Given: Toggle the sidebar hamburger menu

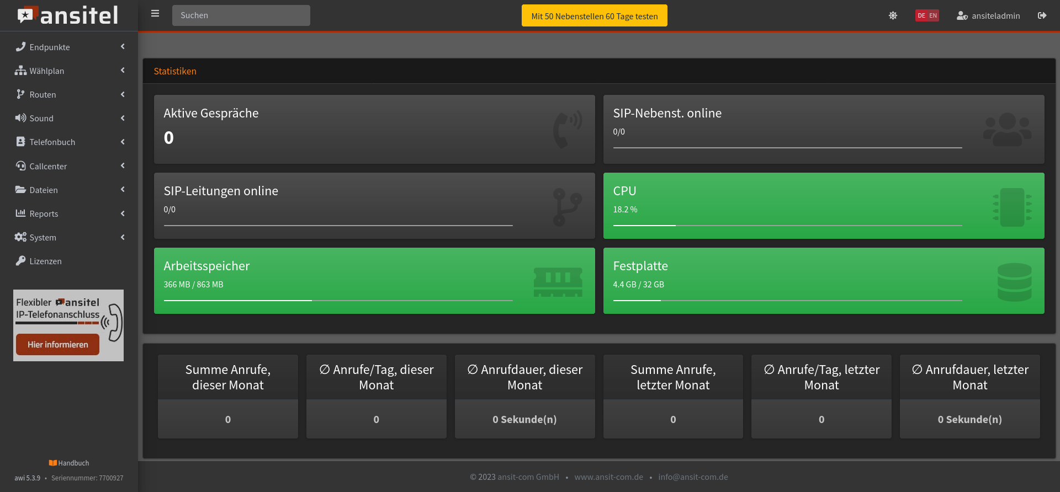Looking at the screenshot, I should coord(155,14).
